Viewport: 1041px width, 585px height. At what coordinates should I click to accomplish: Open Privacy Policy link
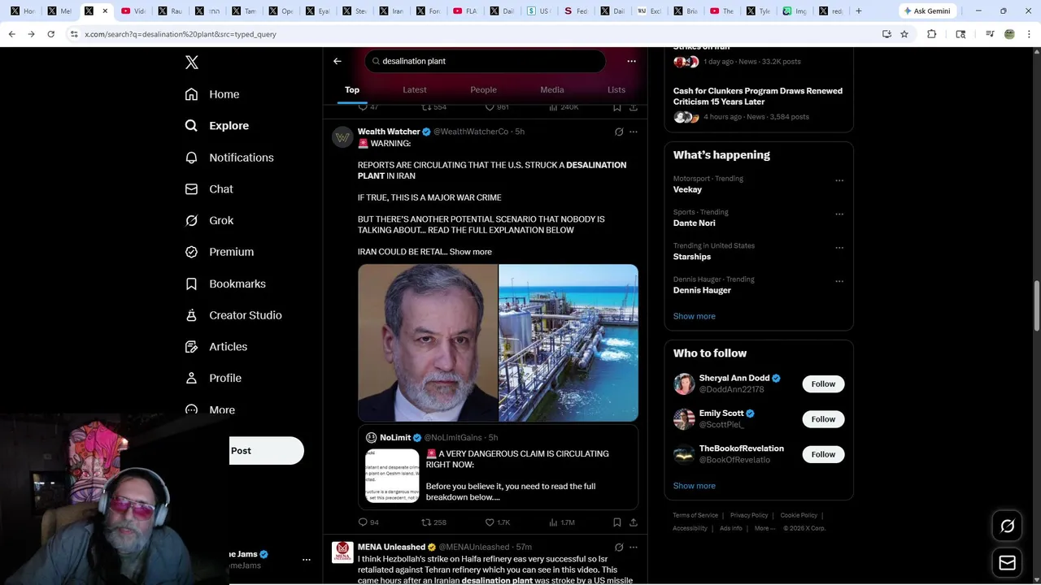pyautogui.click(x=749, y=515)
